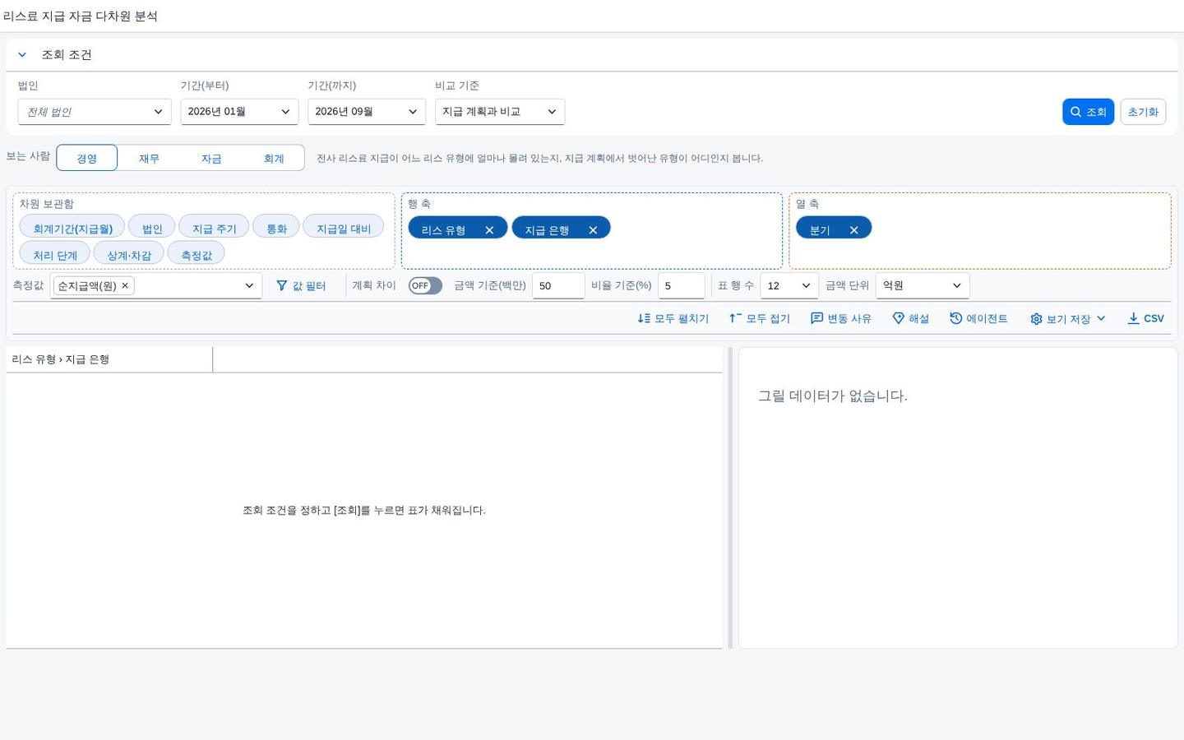The height and width of the screenshot is (740, 1184).
Task: Remove 순지급액(원) tag from measure field
Action: click(x=125, y=285)
